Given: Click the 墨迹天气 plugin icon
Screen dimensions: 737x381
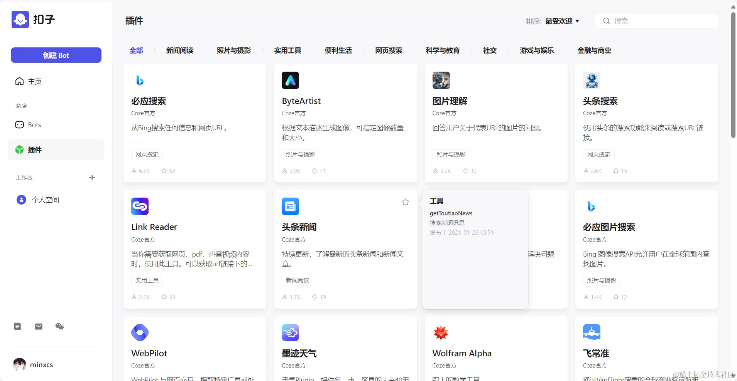Looking at the screenshot, I should point(290,332).
